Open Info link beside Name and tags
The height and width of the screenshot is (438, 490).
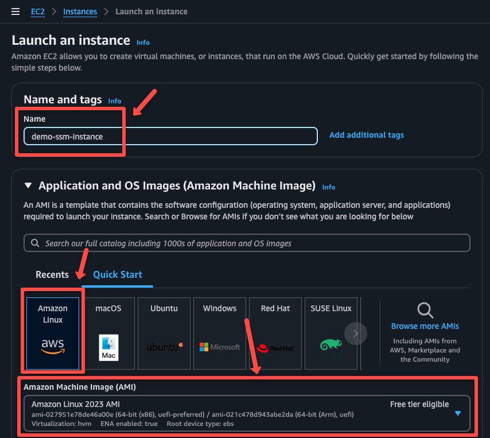[115, 101]
